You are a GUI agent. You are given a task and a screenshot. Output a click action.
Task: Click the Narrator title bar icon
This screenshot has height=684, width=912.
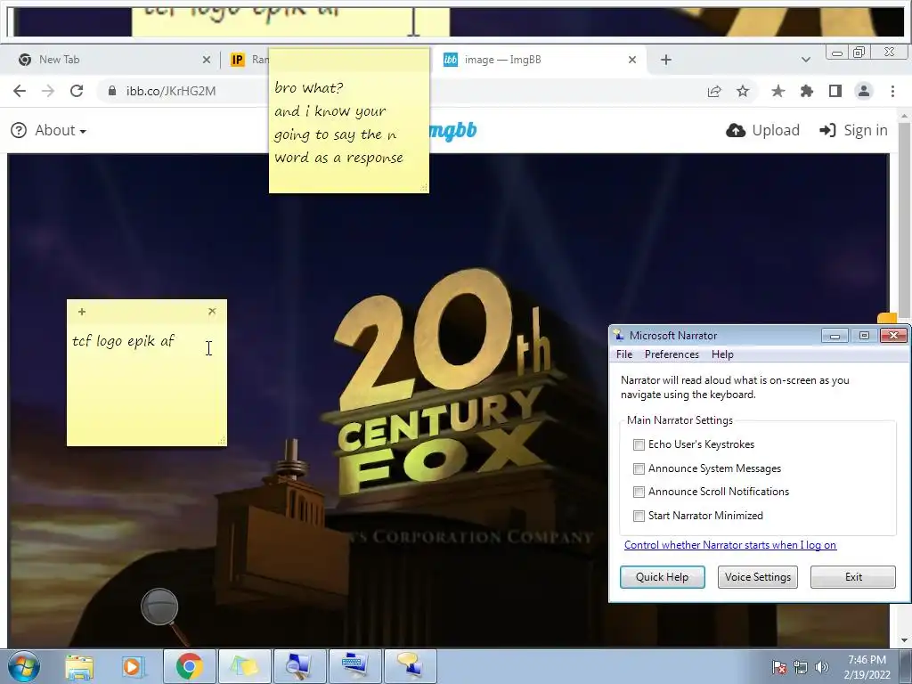pos(619,335)
